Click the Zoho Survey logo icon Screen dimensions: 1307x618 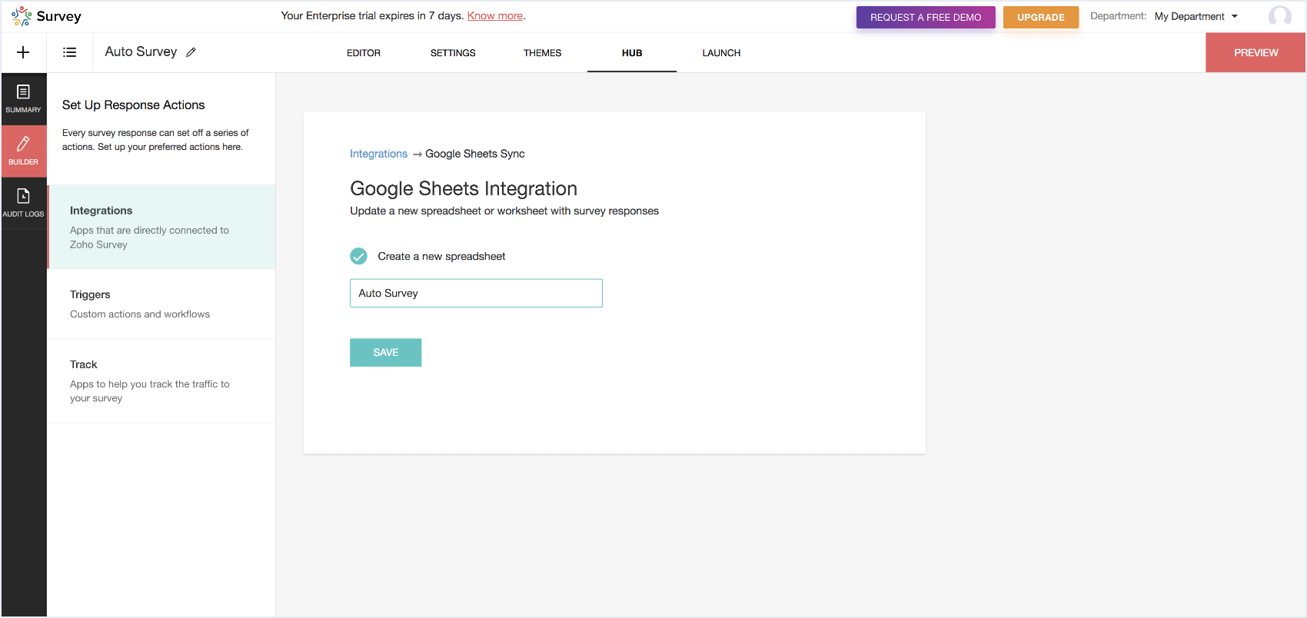(x=22, y=16)
